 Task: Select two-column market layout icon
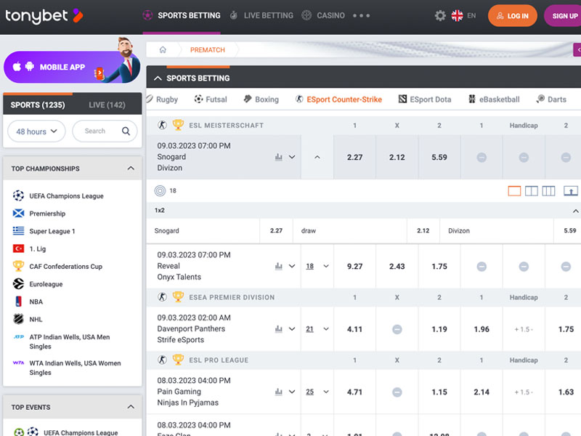tap(532, 191)
